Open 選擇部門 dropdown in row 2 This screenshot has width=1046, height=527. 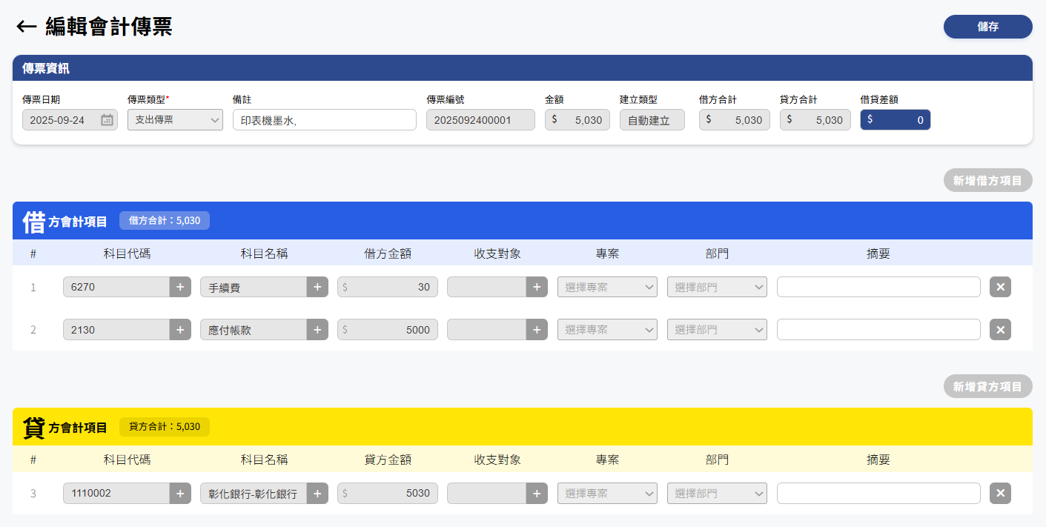point(717,330)
